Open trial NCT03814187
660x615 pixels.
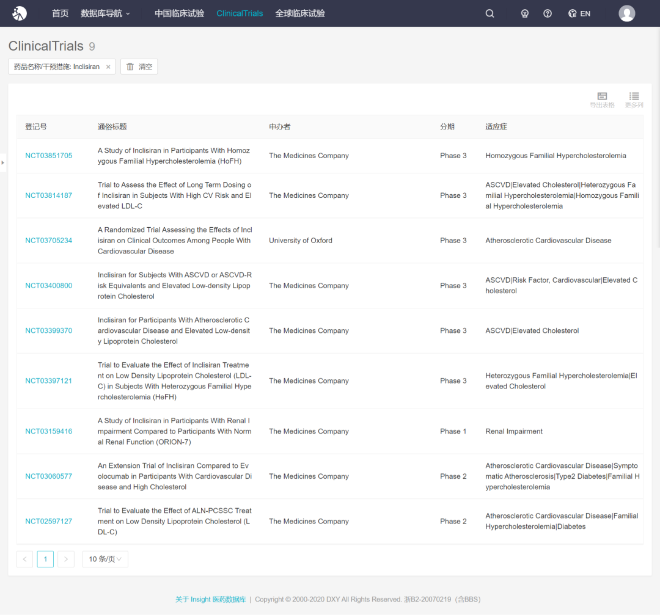coord(49,195)
